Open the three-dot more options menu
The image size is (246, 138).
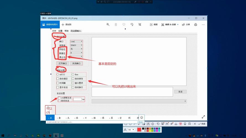[x=203, y=25]
